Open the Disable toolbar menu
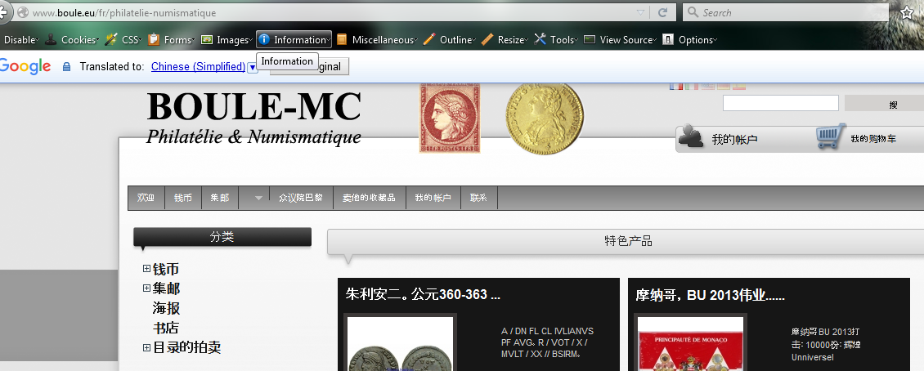The image size is (924, 371). point(20,39)
